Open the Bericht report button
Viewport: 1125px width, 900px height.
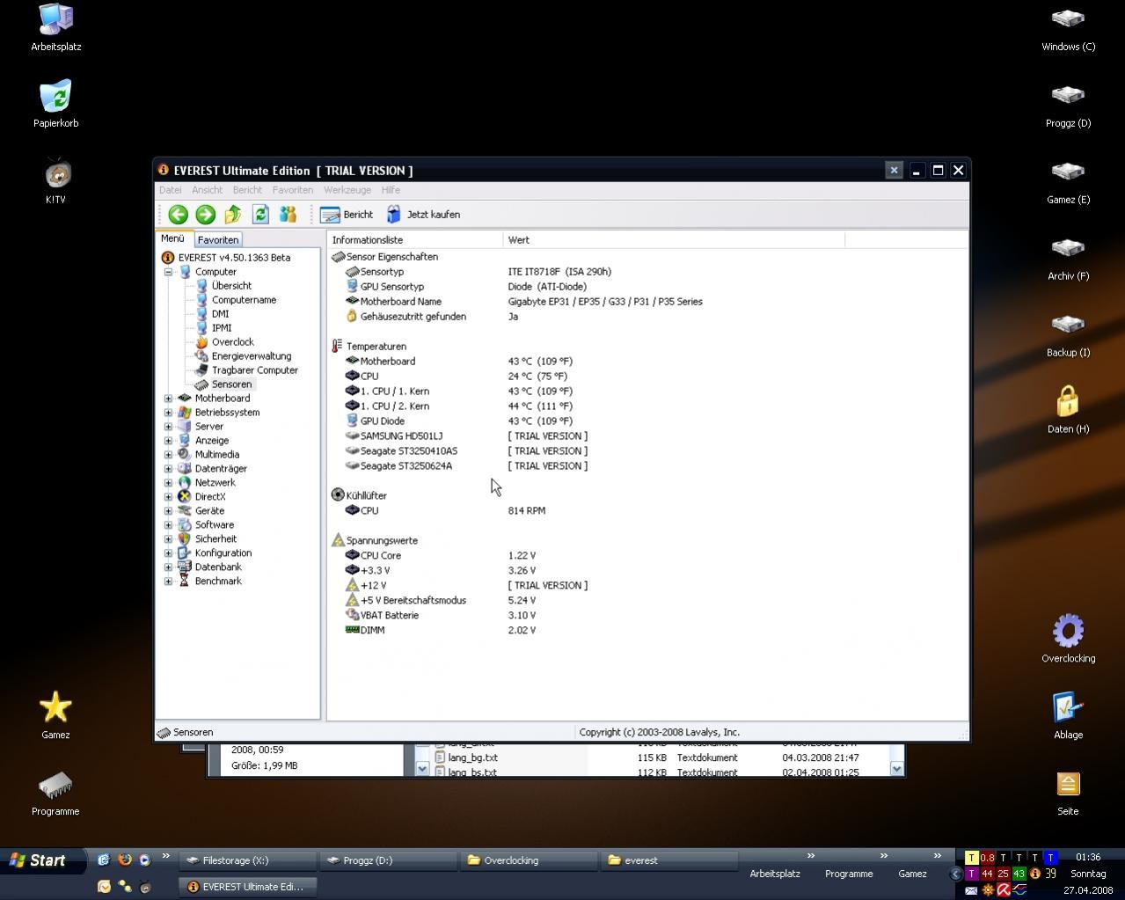pos(347,214)
